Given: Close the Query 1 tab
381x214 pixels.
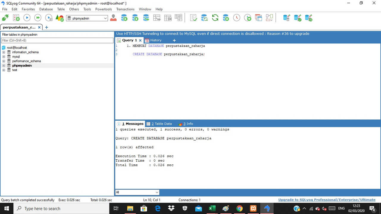Looking at the screenshot, I should tap(140, 40).
